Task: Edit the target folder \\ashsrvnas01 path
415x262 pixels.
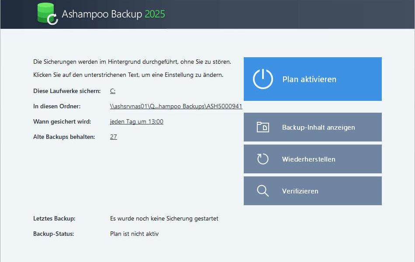Action: [x=176, y=107]
